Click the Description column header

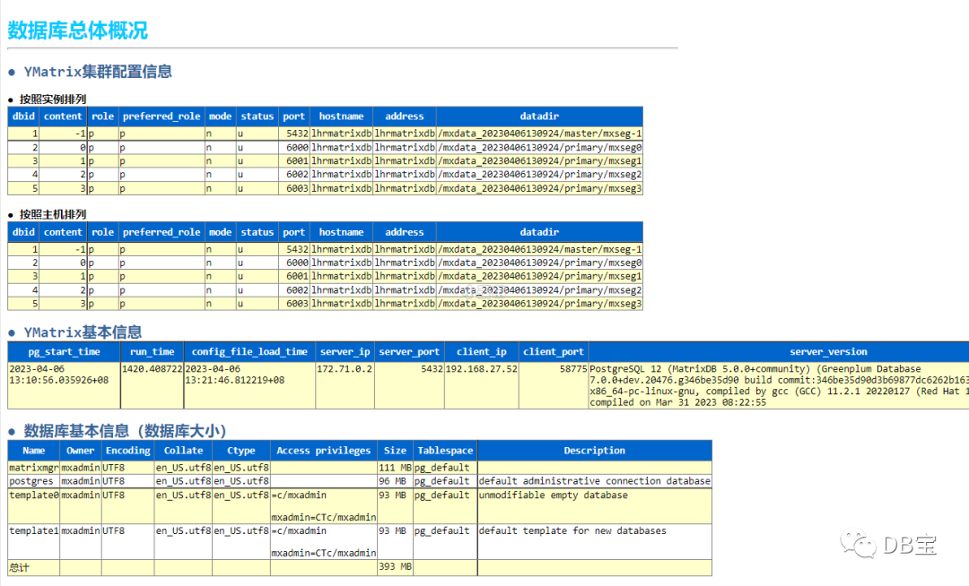[595, 451]
